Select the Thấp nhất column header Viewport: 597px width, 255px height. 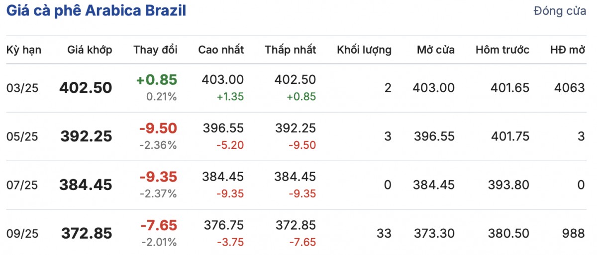coord(291,50)
